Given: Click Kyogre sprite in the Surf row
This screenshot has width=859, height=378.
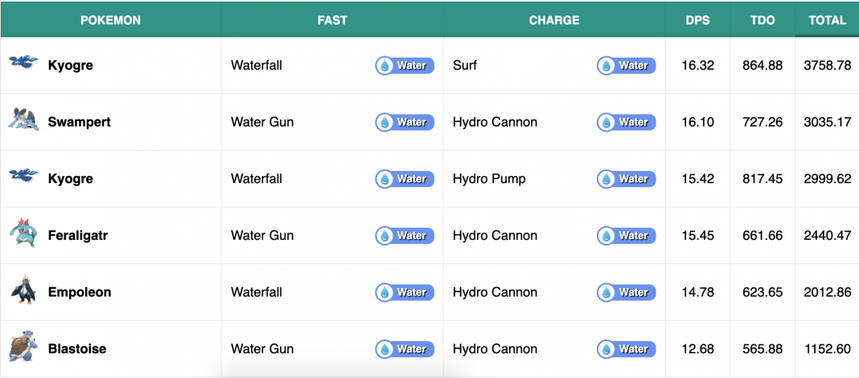Looking at the screenshot, I should [x=23, y=63].
